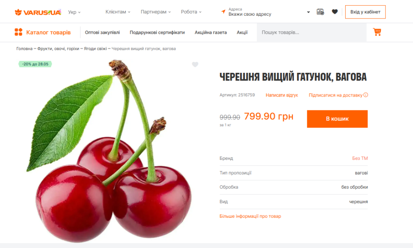Open the shopping cart icon
This screenshot has width=413, height=248.
[377, 32]
